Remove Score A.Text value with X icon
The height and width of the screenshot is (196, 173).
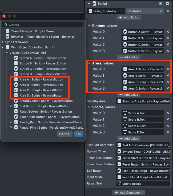(x=168, y=113)
